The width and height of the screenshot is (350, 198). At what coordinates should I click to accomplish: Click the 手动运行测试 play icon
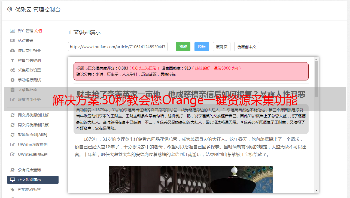tap(12, 80)
